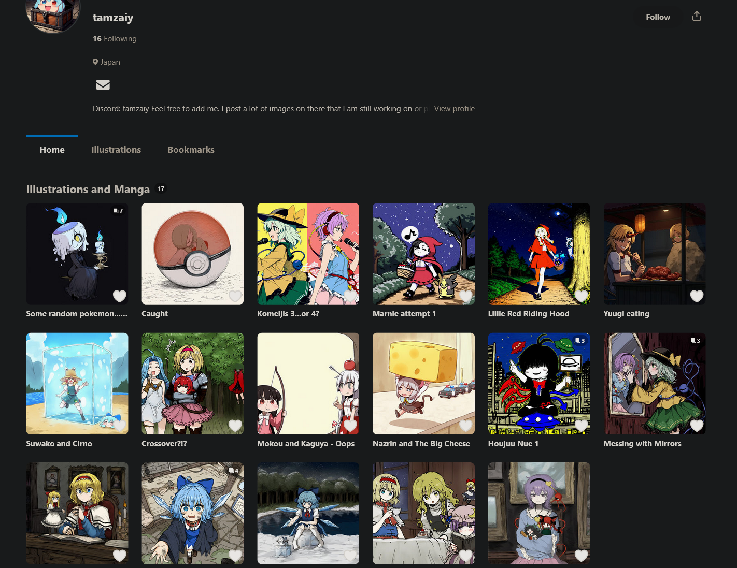Open tamzaiy's profile avatar
The image size is (737, 568).
point(53,13)
